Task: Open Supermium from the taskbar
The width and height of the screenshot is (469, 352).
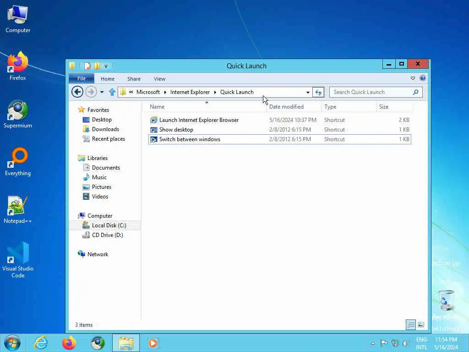Action: pos(98,343)
